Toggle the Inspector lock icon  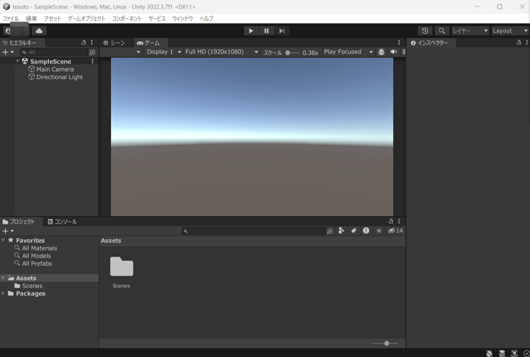coord(518,42)
